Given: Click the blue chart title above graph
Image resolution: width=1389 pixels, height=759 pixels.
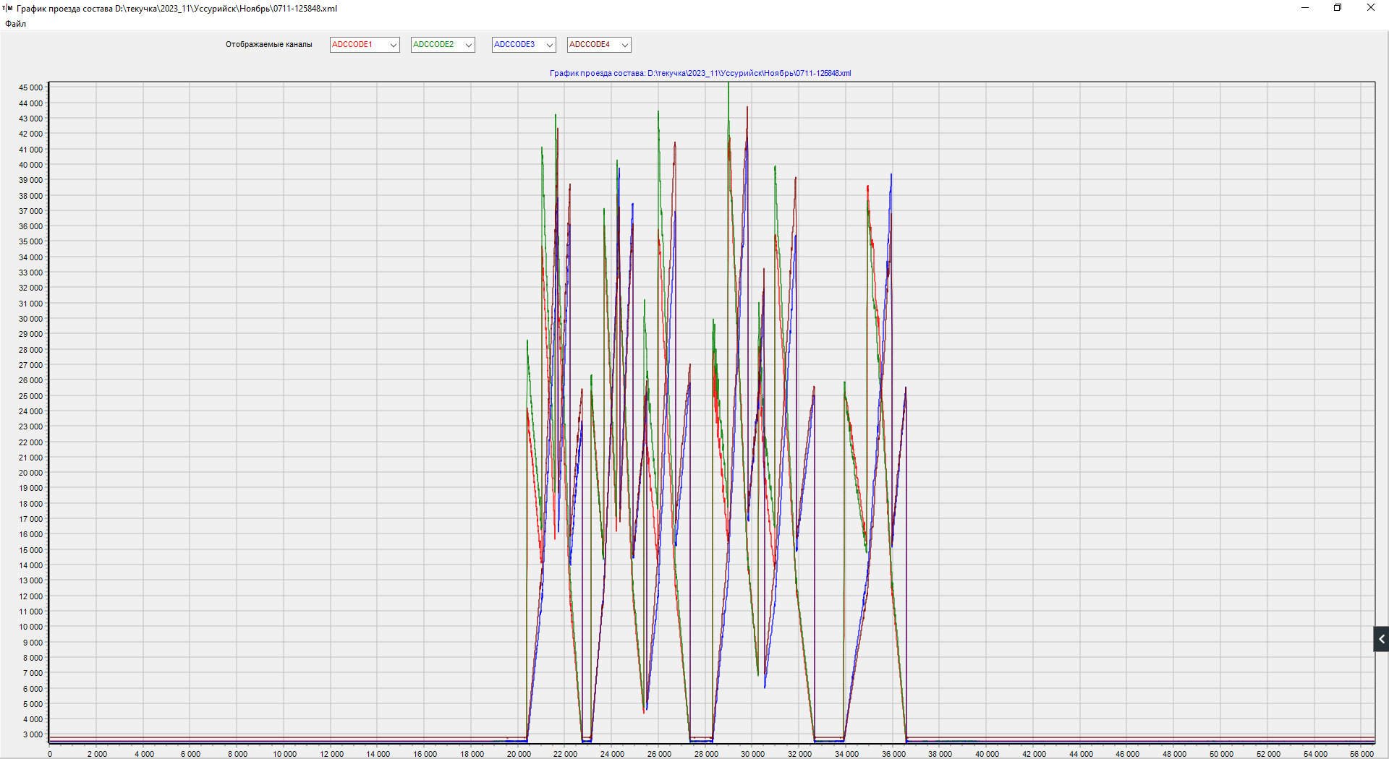Looking at the screenshot, I should pyautogui.click(x=700, y=73).
